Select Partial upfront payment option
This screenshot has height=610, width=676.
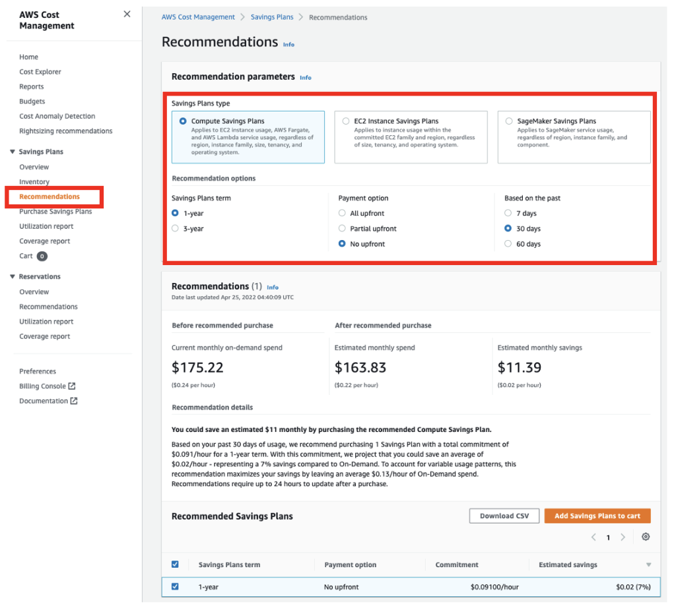pyautogui.click(x=342, y=228)
